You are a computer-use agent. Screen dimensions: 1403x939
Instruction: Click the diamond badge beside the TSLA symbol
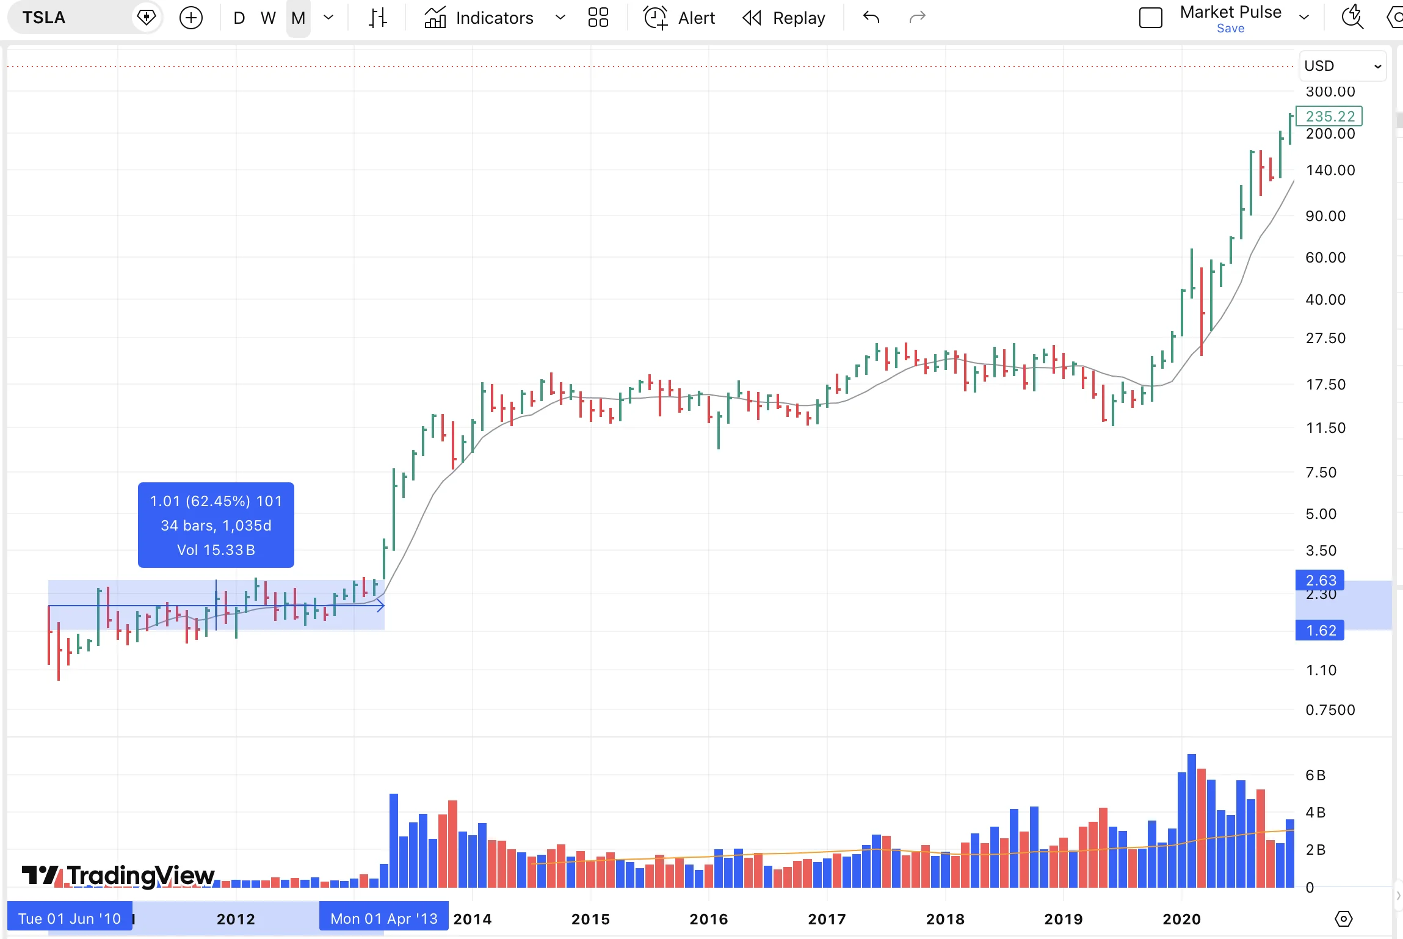click(147, 18)
